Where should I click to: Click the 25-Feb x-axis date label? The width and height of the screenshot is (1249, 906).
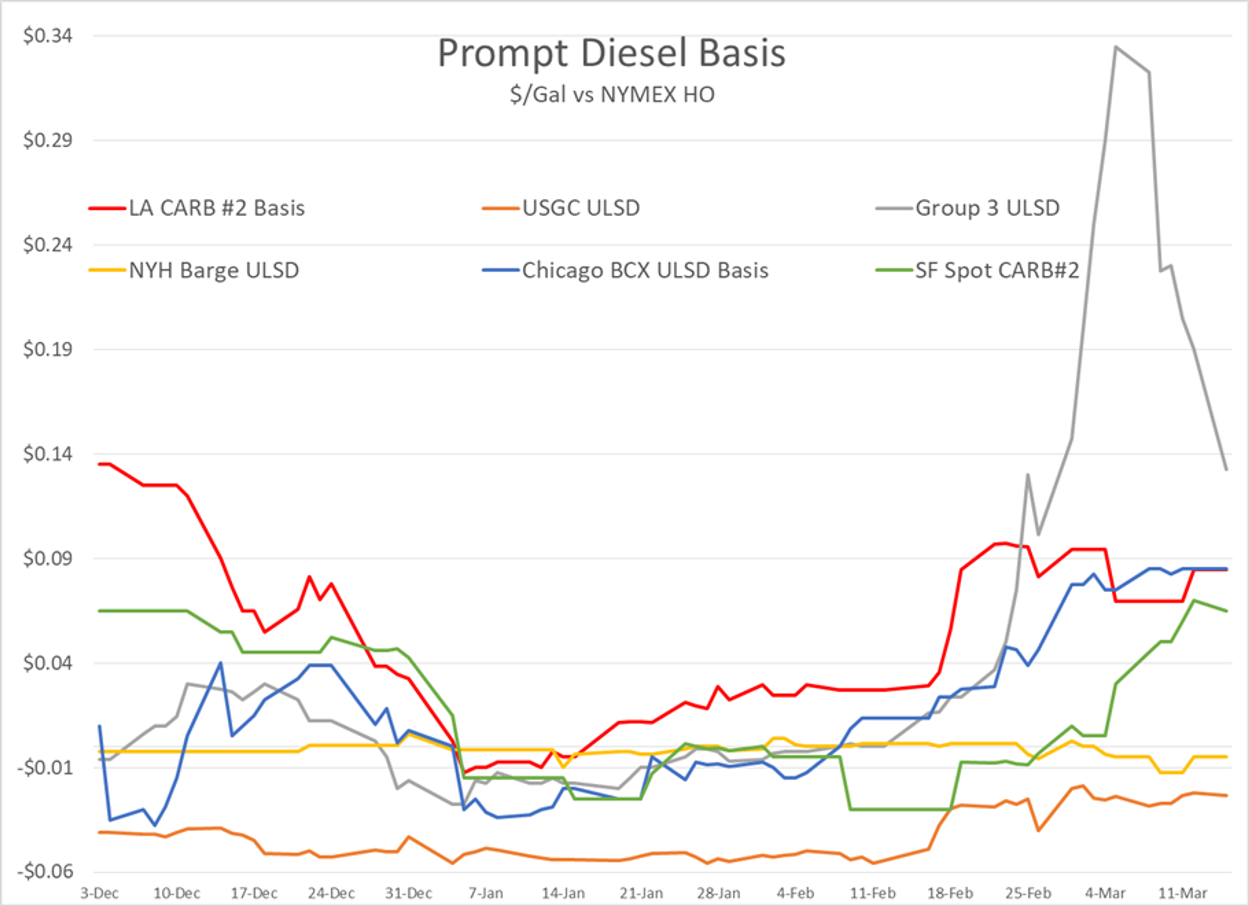coord(1027,893)
